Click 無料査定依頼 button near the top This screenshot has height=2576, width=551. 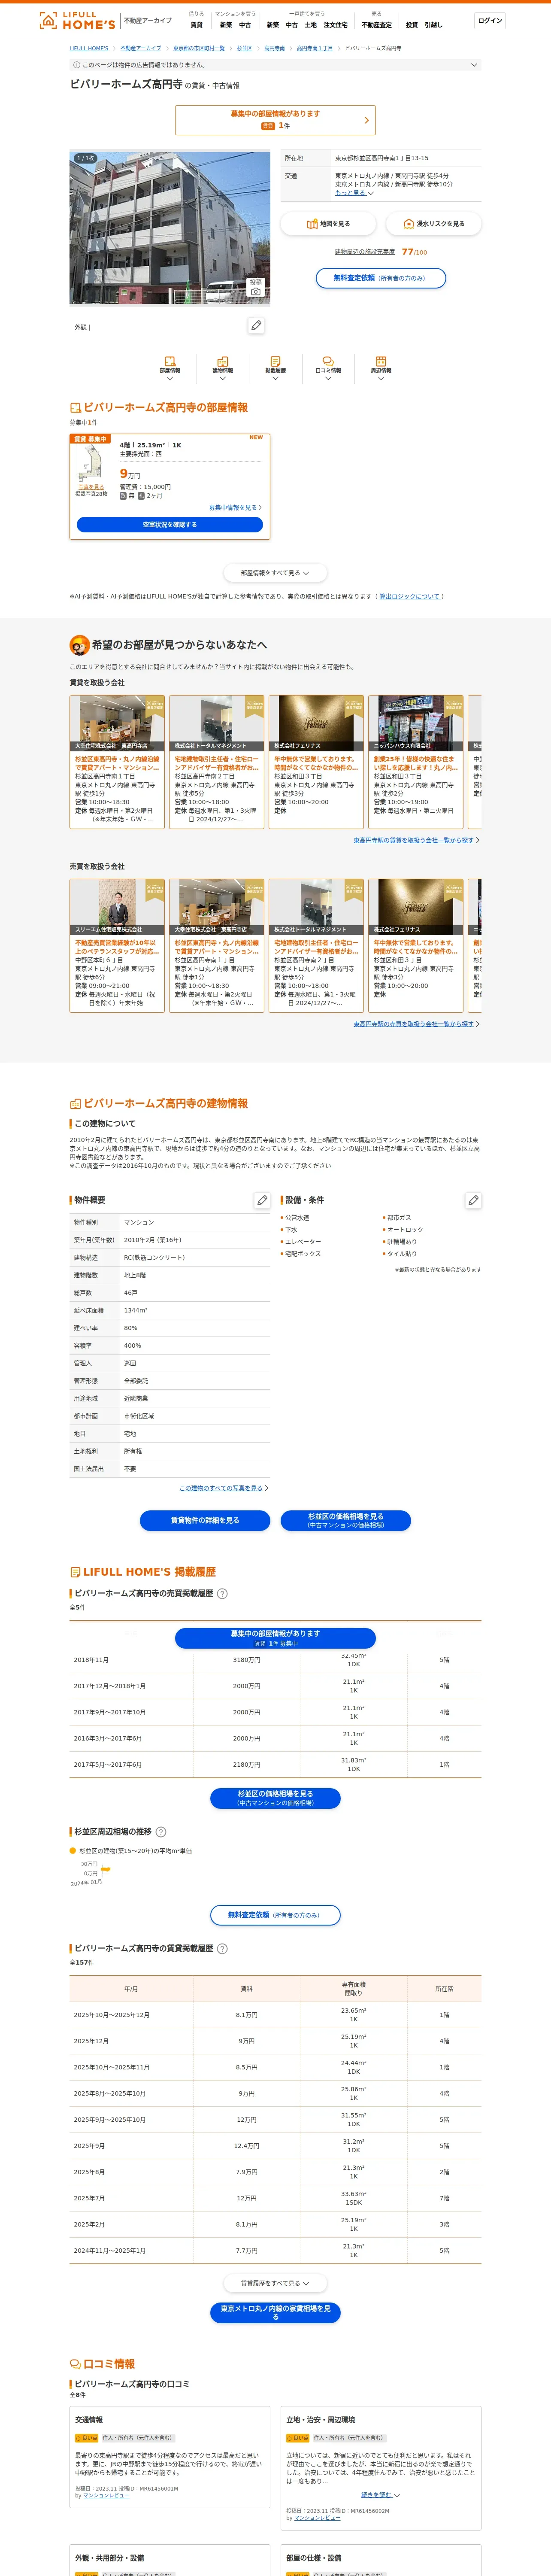click(x=380, y=278)
